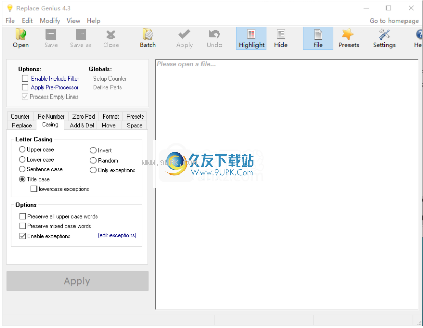Switch to the Re-Number tab

pos(51,117)
